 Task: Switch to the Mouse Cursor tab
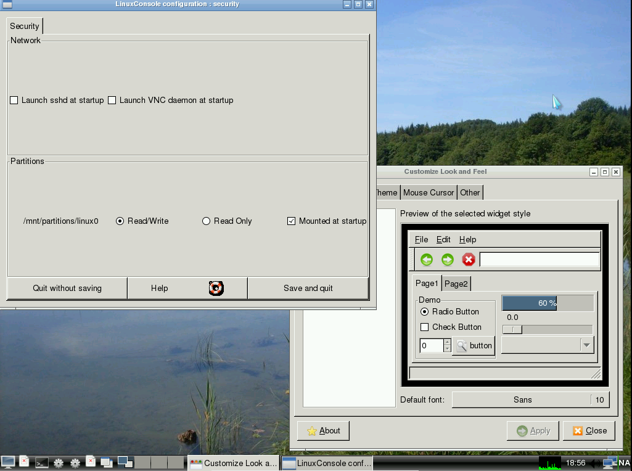tap(429, 192)
